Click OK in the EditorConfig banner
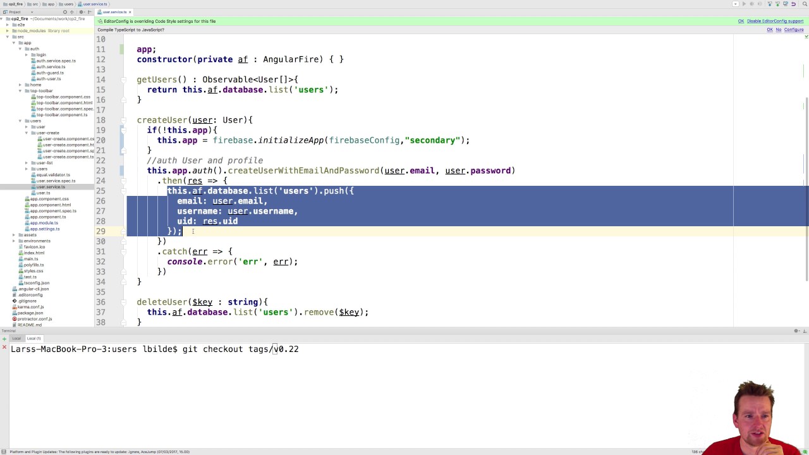The height and width of the screenshot is (455, 809). click(x=741, y=21)
